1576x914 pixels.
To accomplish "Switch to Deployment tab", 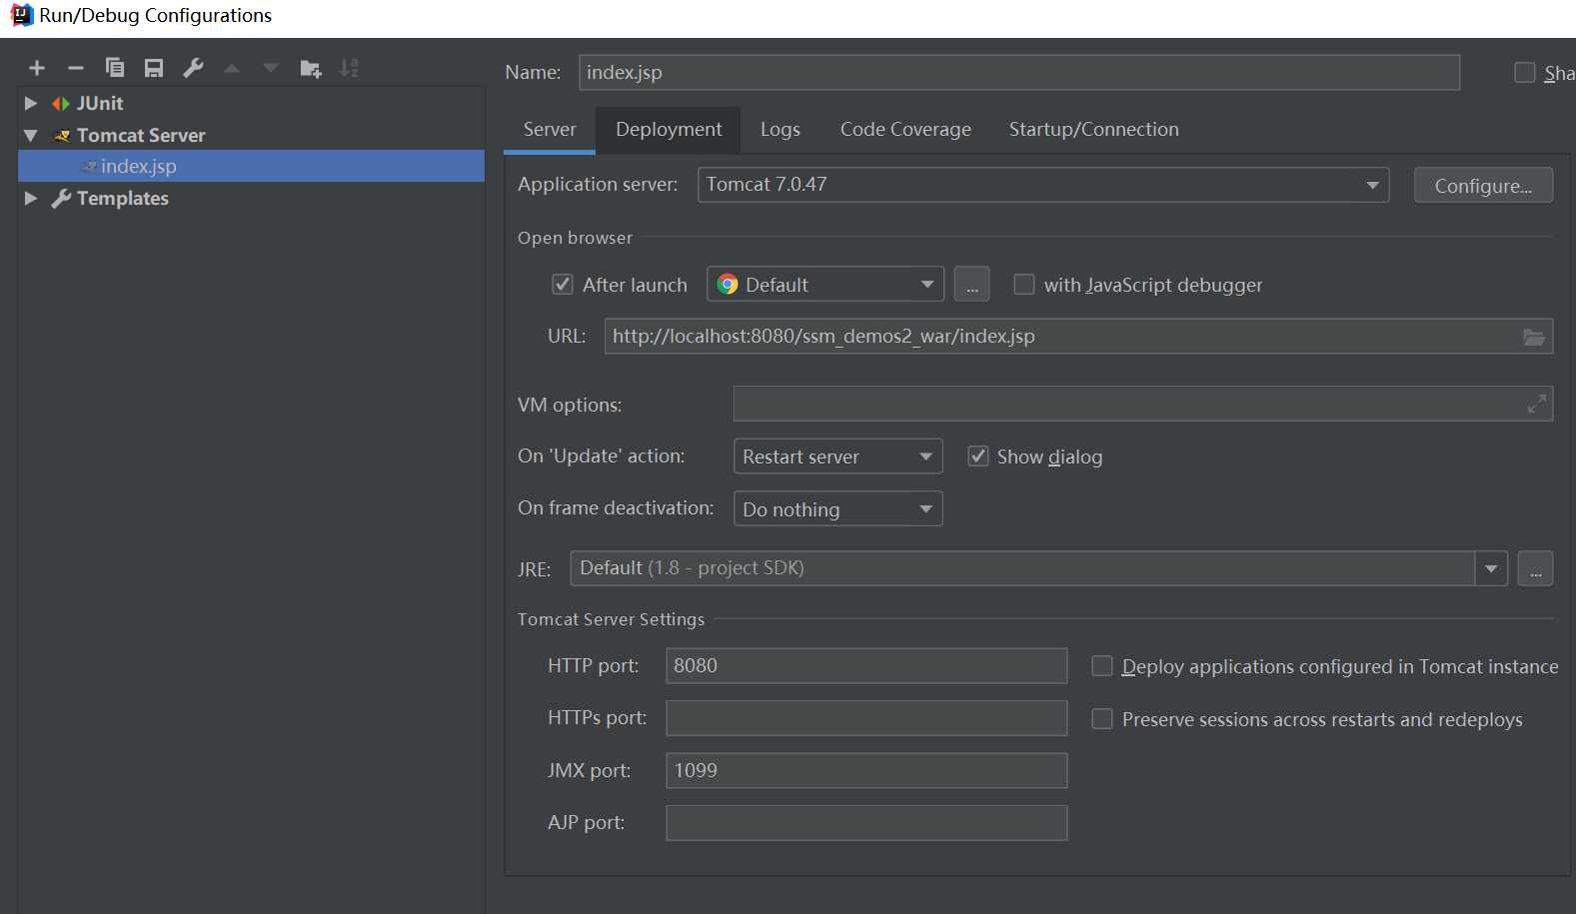I will (669, 129).
